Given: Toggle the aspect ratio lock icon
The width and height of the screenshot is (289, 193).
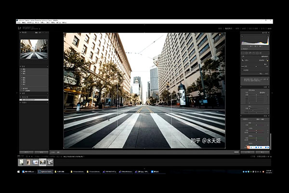Looking at the screenshot, I should pyautogui.click(x=267, y=60).
